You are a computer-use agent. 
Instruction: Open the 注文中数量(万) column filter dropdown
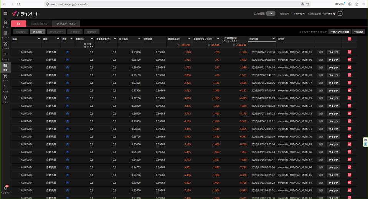[x=115, y=39]
